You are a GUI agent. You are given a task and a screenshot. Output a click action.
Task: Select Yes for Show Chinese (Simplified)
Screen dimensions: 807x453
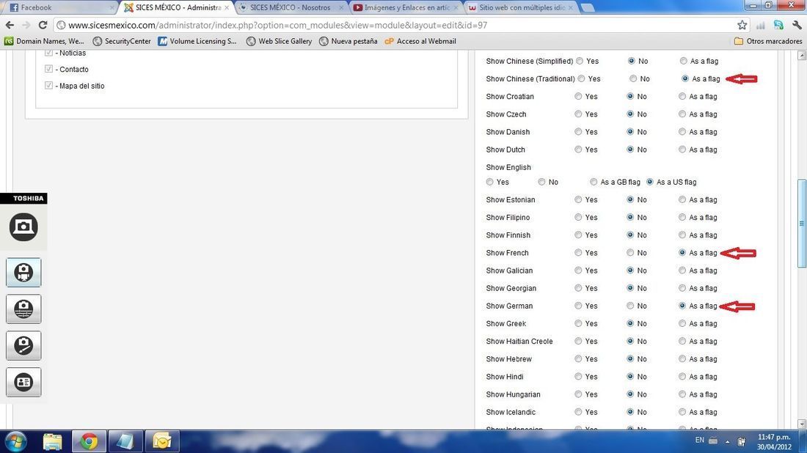[580, 61]
